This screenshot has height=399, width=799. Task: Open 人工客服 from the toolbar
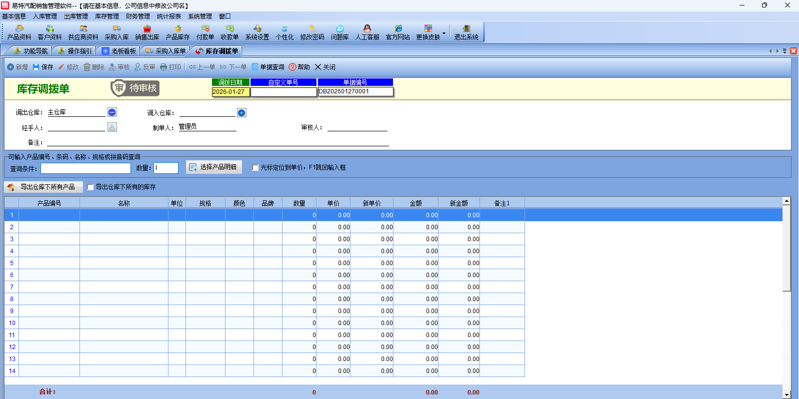tap(367, 32)
